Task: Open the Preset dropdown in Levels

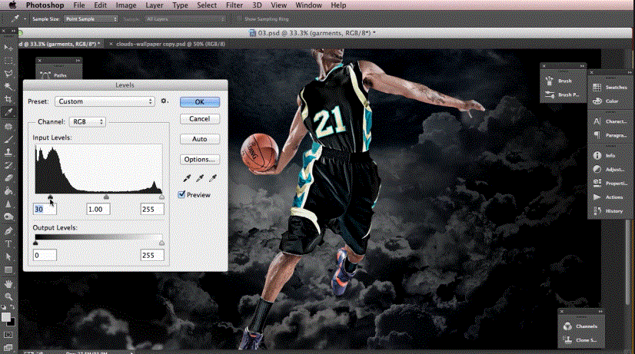Action: pyautogui.click(x=105, y=101)
